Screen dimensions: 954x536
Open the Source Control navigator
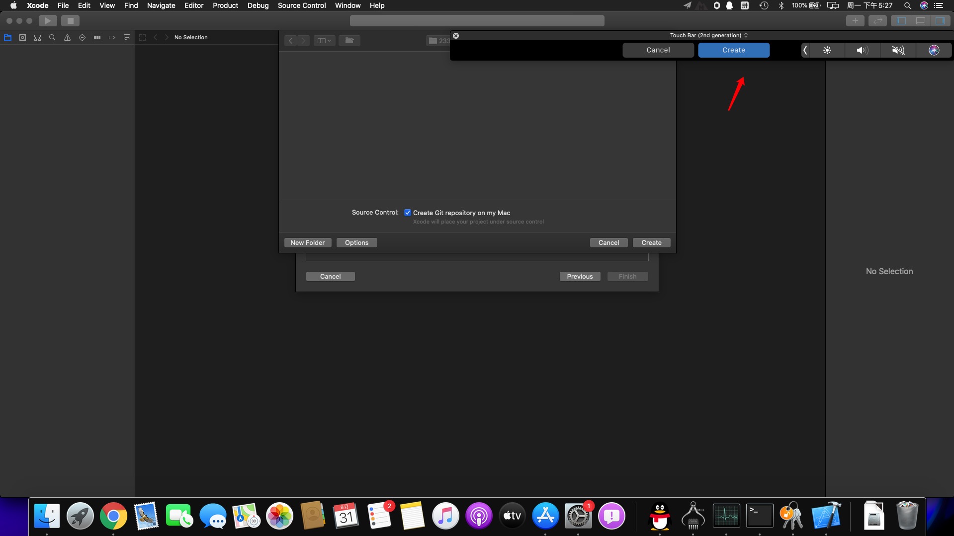tap(22, 37)
